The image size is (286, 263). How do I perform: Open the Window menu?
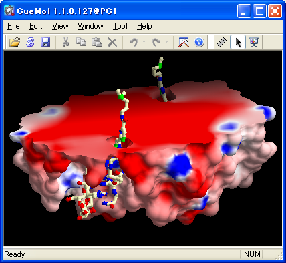point(90,26)
